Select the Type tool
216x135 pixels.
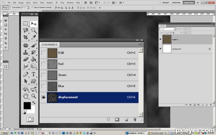tap(33, 74)
